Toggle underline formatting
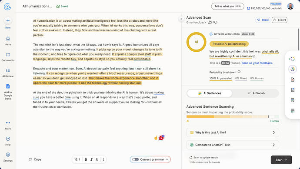300x169 pixels. click(97, 159)
